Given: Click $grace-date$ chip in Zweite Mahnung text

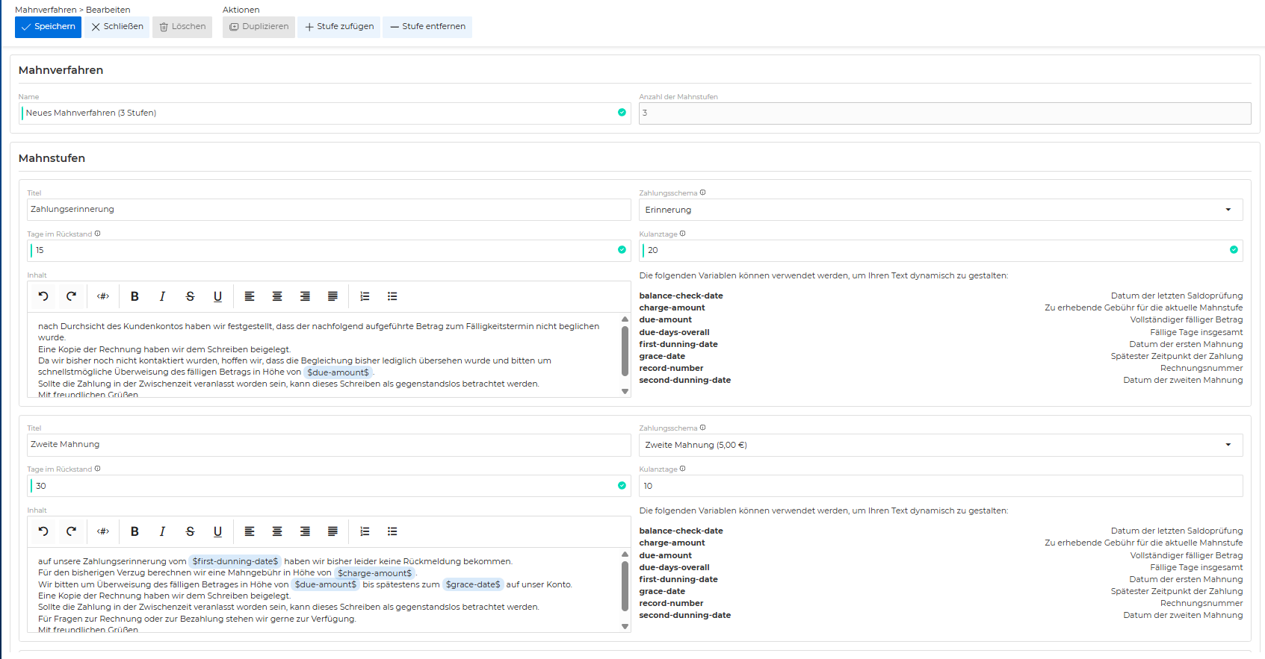Looking at the screenshot, I should pos(473,584).
